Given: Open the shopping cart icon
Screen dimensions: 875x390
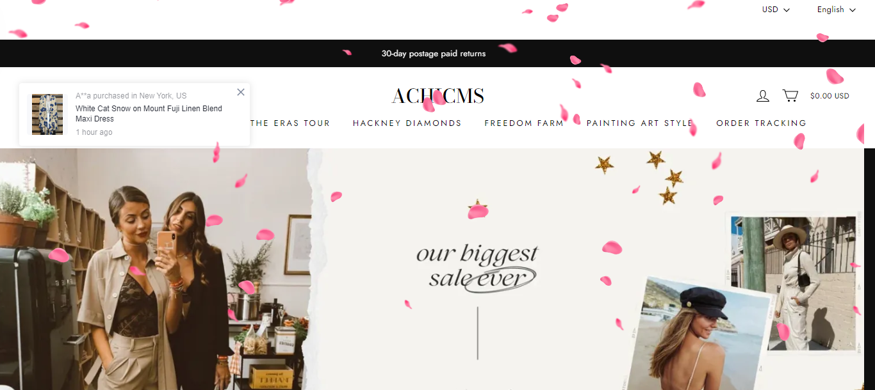Looking at the screenshot, I should click(x=790, y=96).
